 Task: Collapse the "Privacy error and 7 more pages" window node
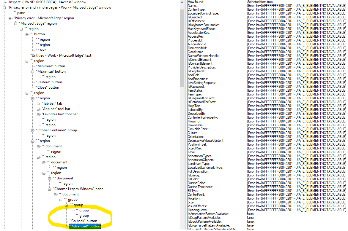tap(4, 7)
